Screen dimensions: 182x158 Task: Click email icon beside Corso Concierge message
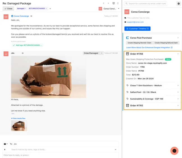(31, 16)
